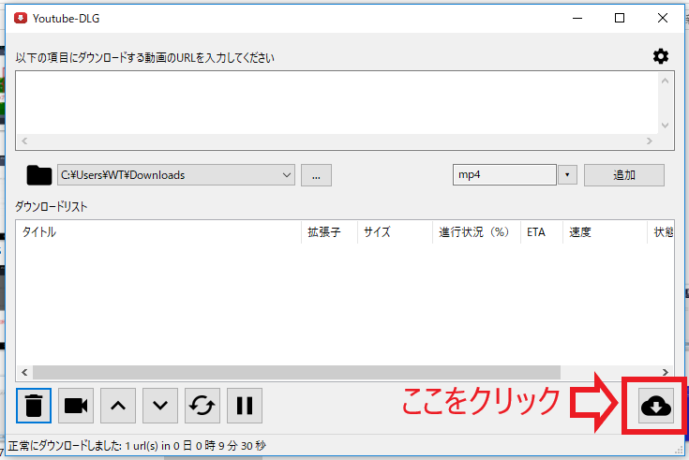The image size is (689, 460).
Task: Move item up with the up-arrow button
Action: pos(118,406)
